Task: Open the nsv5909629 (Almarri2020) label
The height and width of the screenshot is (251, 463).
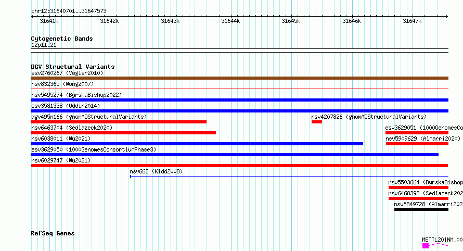Action: pyautogui.click(x=423, y=139)
